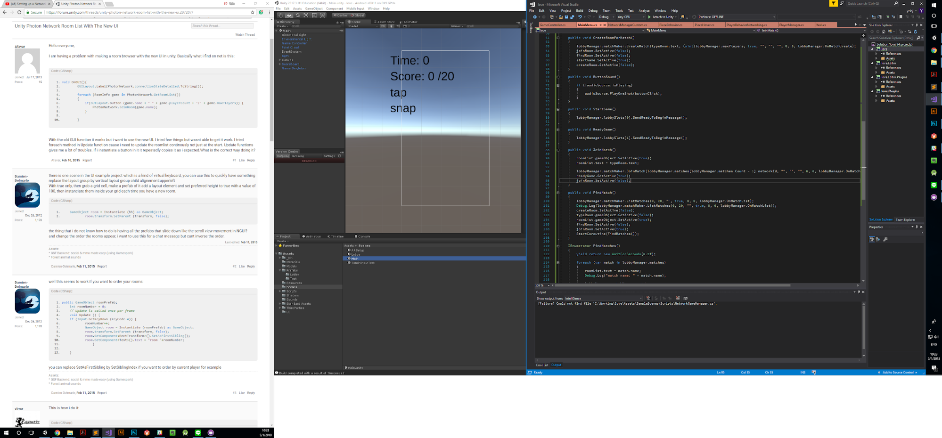The height and width of the screenshot is (438, 942).
Task: Switch to the Animator tab in Unity
Action: point(409,22)
